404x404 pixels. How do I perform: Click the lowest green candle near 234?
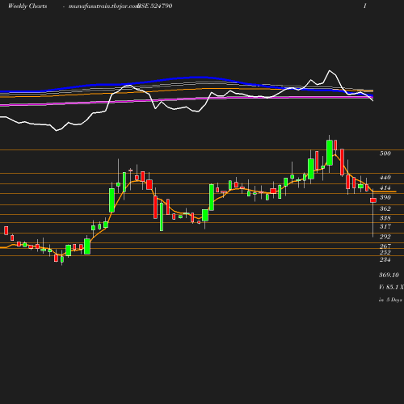62,259
